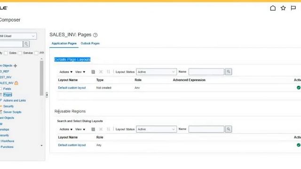
Task: Open the Watchlist flag icon
Action: 293,8
